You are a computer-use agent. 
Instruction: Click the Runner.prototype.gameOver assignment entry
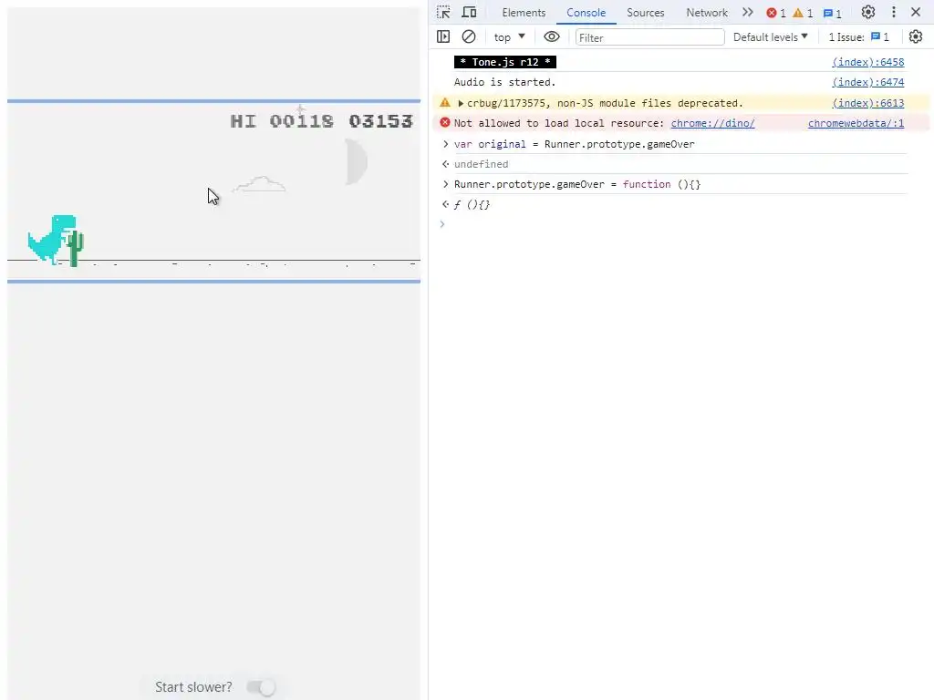click(x=577, y=184)
